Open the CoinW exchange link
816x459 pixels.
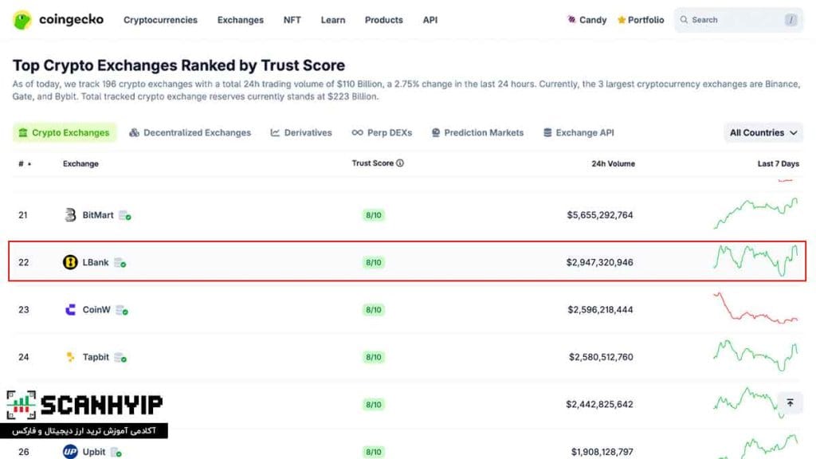(x=96, y=310)
